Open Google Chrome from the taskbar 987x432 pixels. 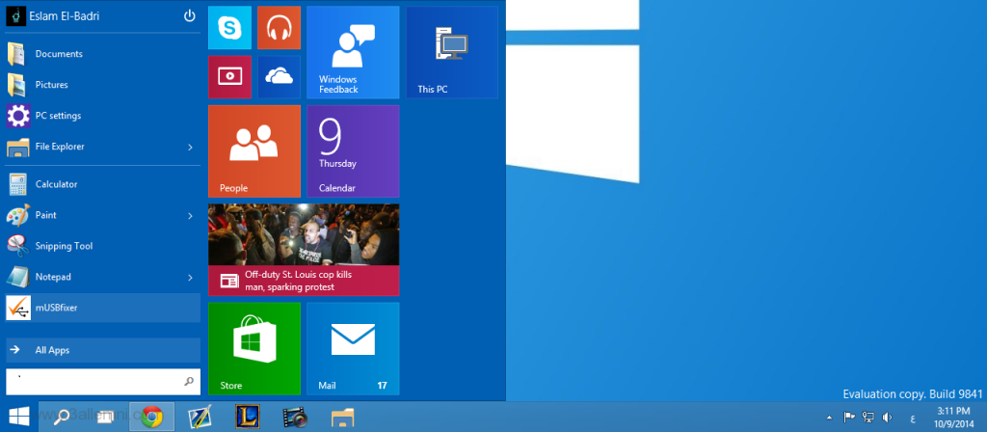coord(151,417)
